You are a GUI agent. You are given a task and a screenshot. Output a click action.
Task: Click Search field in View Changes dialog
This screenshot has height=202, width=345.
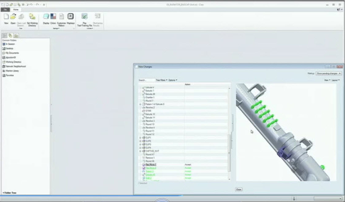point(146,80)
